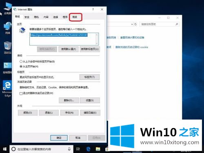The width and height of the screenshot is (204, 153).
Task: Open 删除浏览的历史记录和 cookie link
Action: click(132, 47)
